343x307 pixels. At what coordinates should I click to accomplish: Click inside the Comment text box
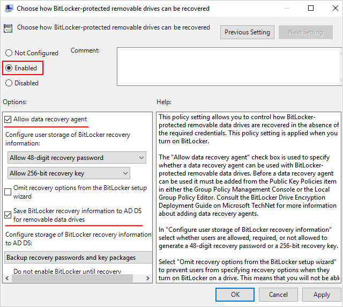[x=229, y=67]
